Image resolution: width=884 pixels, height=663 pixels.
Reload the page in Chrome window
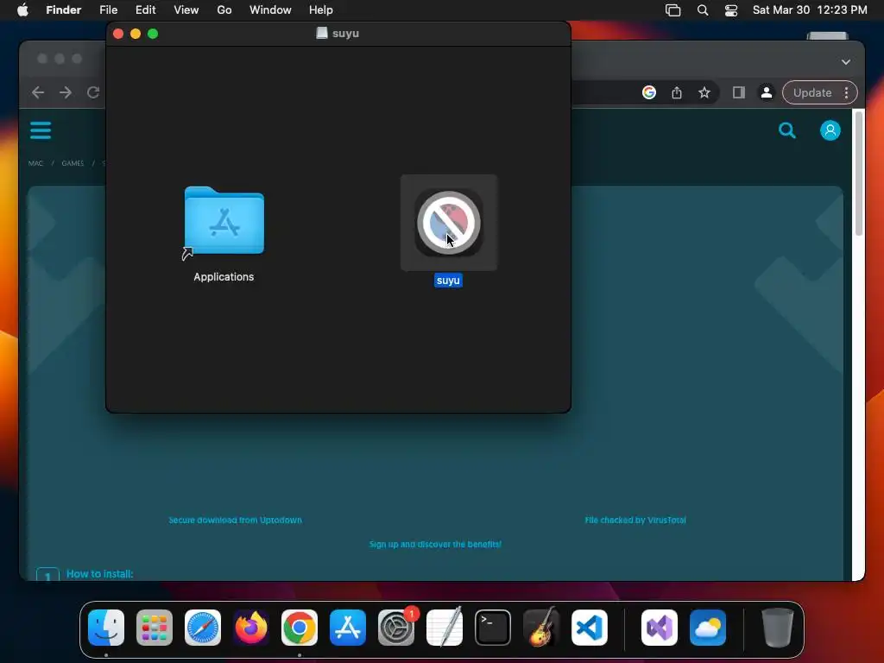93,92
